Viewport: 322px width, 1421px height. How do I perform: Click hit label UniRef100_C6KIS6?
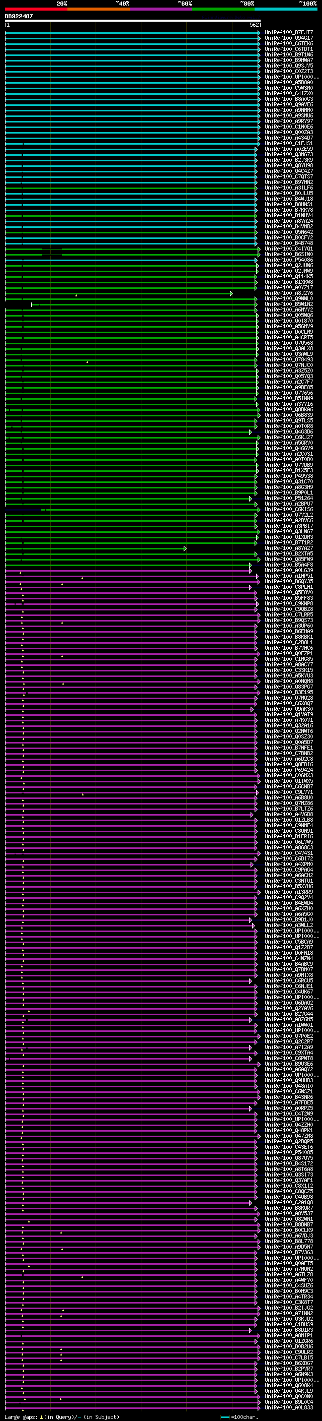click(289, 509)
